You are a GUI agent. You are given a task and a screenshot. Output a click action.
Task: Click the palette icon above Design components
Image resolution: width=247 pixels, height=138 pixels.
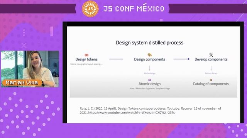[149, 55]
